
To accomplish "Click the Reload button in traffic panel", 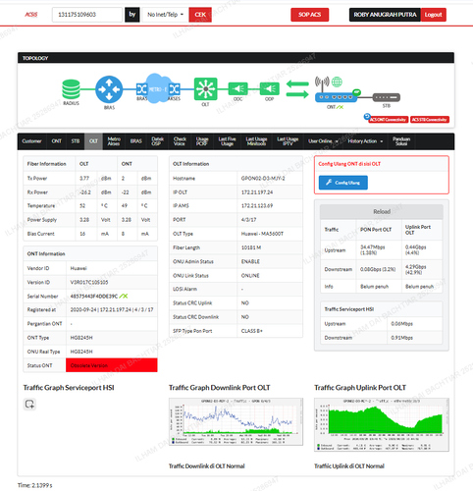I will point(382,212).
